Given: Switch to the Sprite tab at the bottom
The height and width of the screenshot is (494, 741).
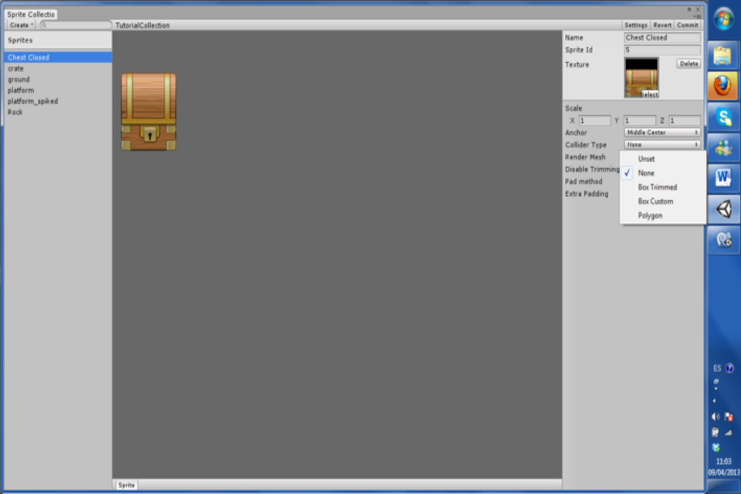Looking at the screenshot, I should click(x=125, y=485).
